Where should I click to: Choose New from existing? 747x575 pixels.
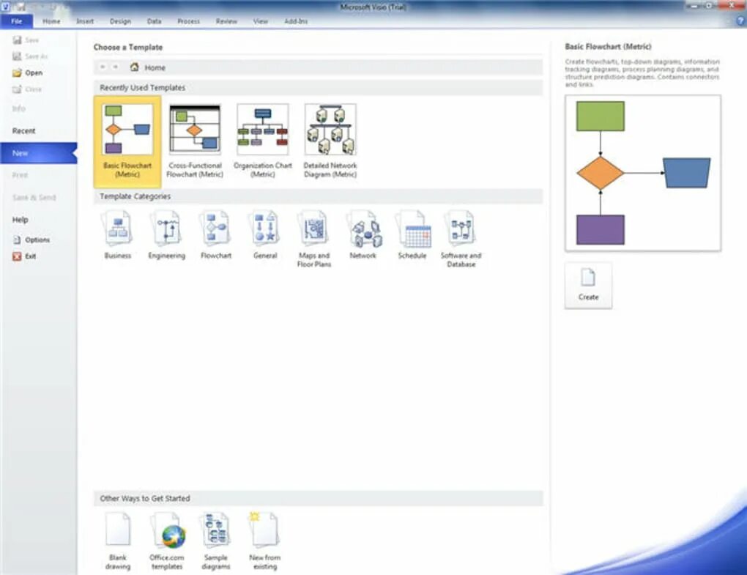(265, 541)
